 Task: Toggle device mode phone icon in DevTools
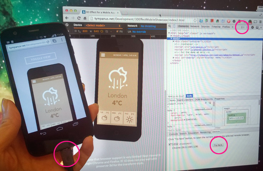tap(174, 26)
